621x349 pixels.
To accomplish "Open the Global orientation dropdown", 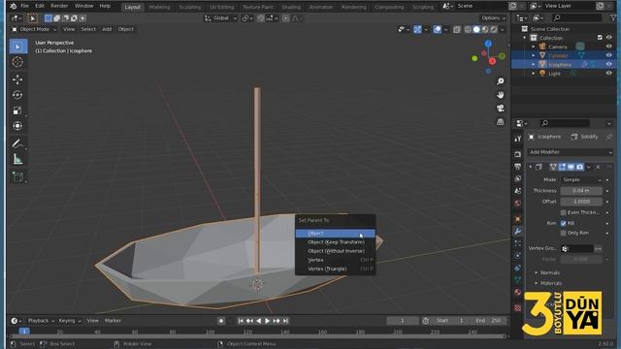I will [x=220, y=18].
